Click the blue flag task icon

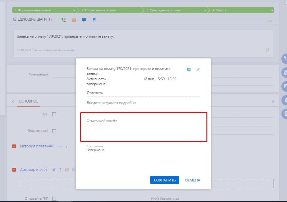point(94,20)
